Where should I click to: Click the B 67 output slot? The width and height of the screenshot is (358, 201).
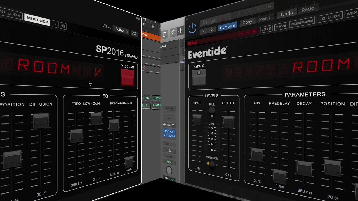tap(169, 150)
